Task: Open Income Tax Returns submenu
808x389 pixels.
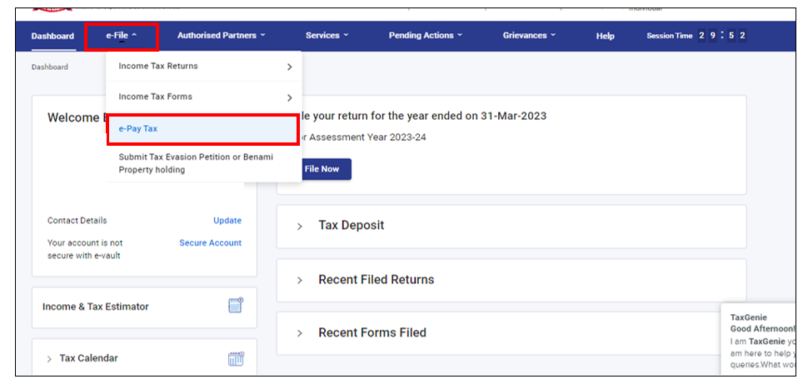Action: pos(203,67)
